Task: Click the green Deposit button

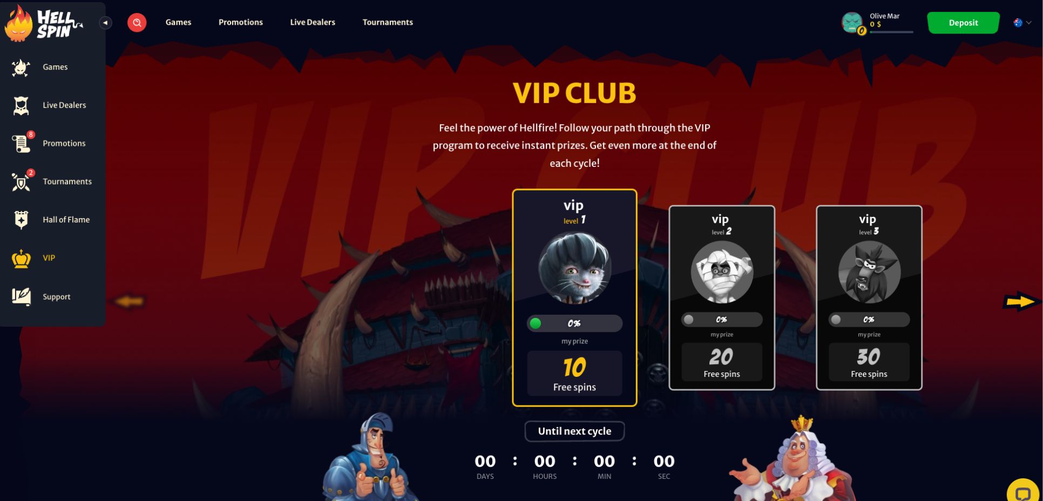Action: pyautogui.click(x=963, y=23)
